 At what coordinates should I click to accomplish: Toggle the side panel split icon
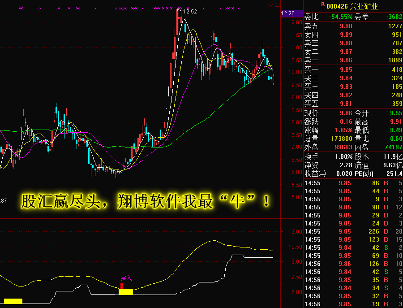(x=277, y=4)
